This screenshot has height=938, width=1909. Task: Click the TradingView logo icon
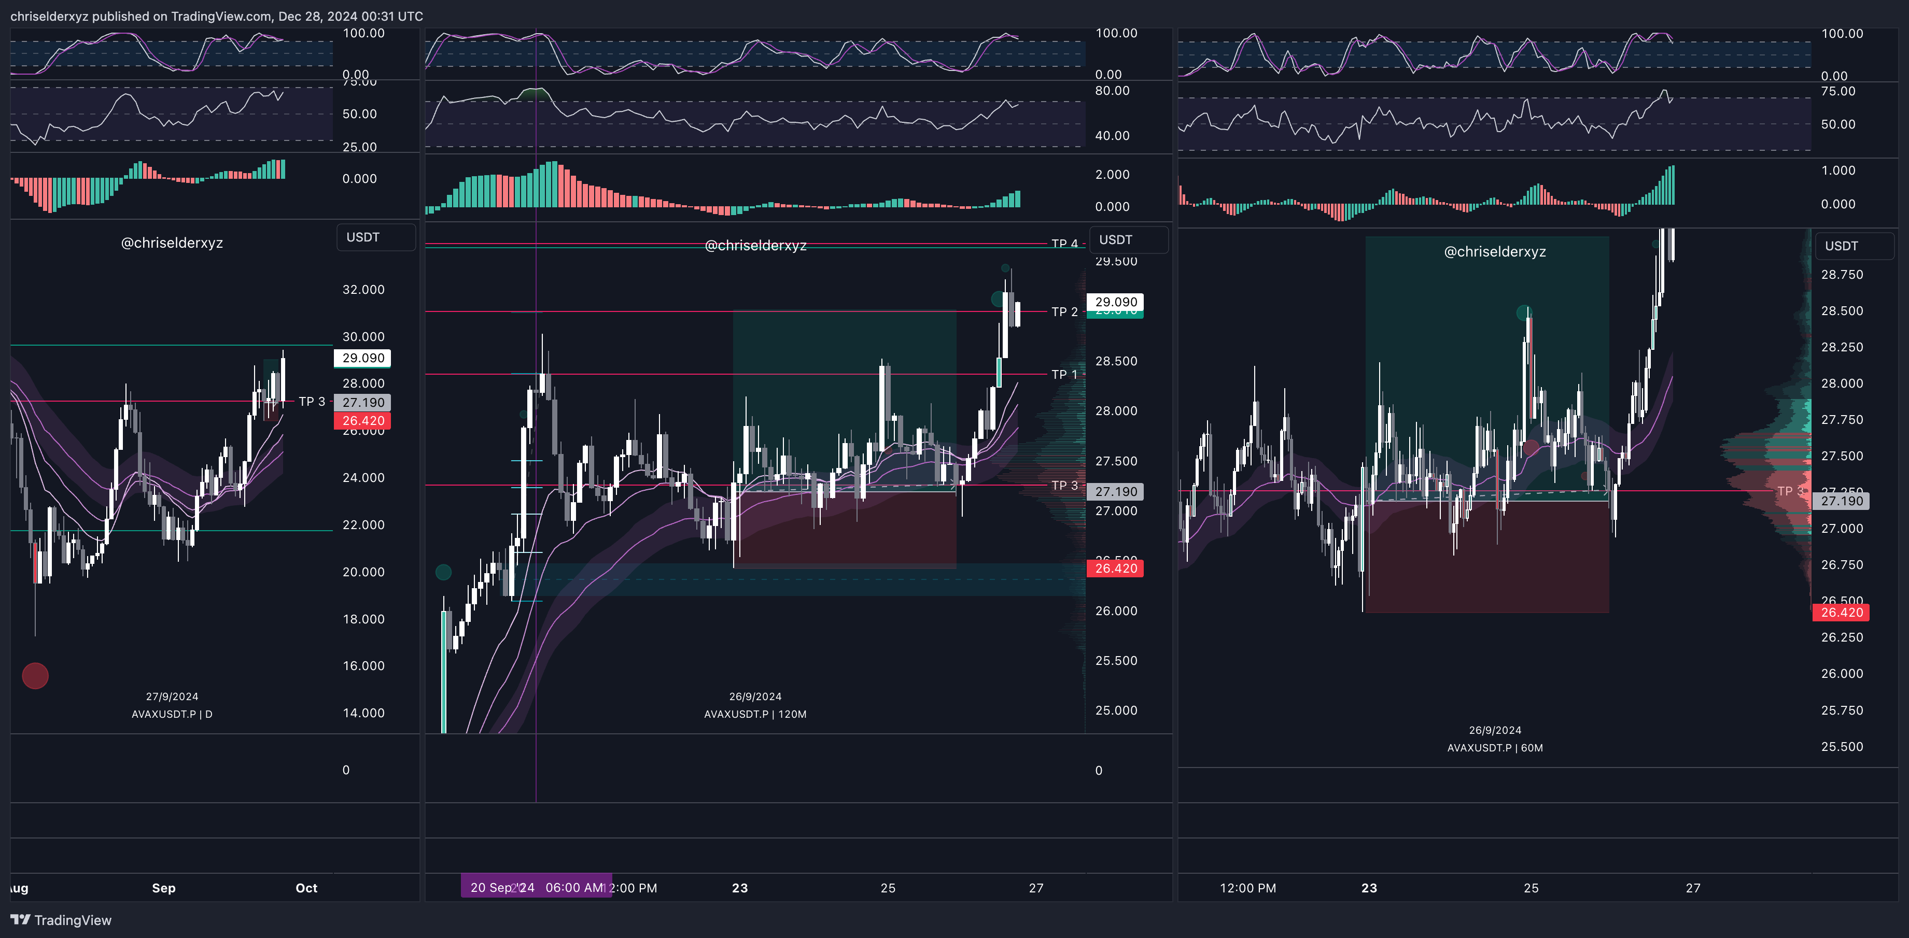[20, 919]
